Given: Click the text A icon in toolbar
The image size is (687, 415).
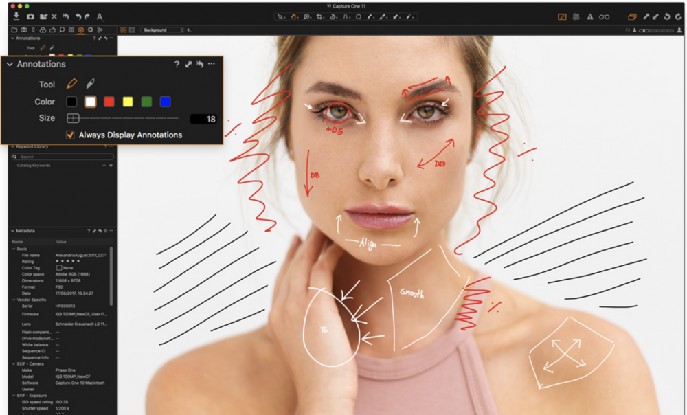Looking at the screenshot, I should tap(100, 16).
